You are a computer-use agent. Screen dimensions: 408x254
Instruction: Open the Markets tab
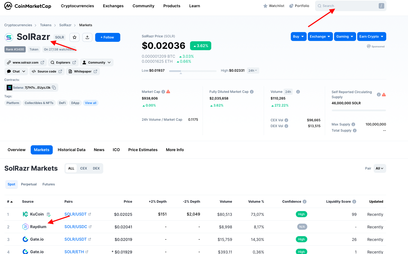pyautogui.click(x=42, y=150)
